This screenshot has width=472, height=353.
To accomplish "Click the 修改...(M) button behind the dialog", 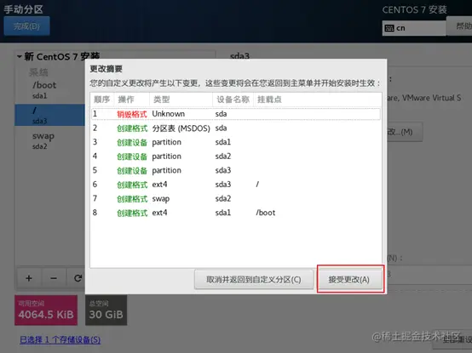I will coord(405,132).
